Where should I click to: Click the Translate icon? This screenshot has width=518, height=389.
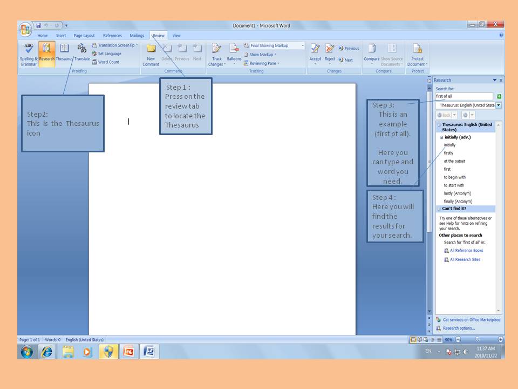[82, 52]
